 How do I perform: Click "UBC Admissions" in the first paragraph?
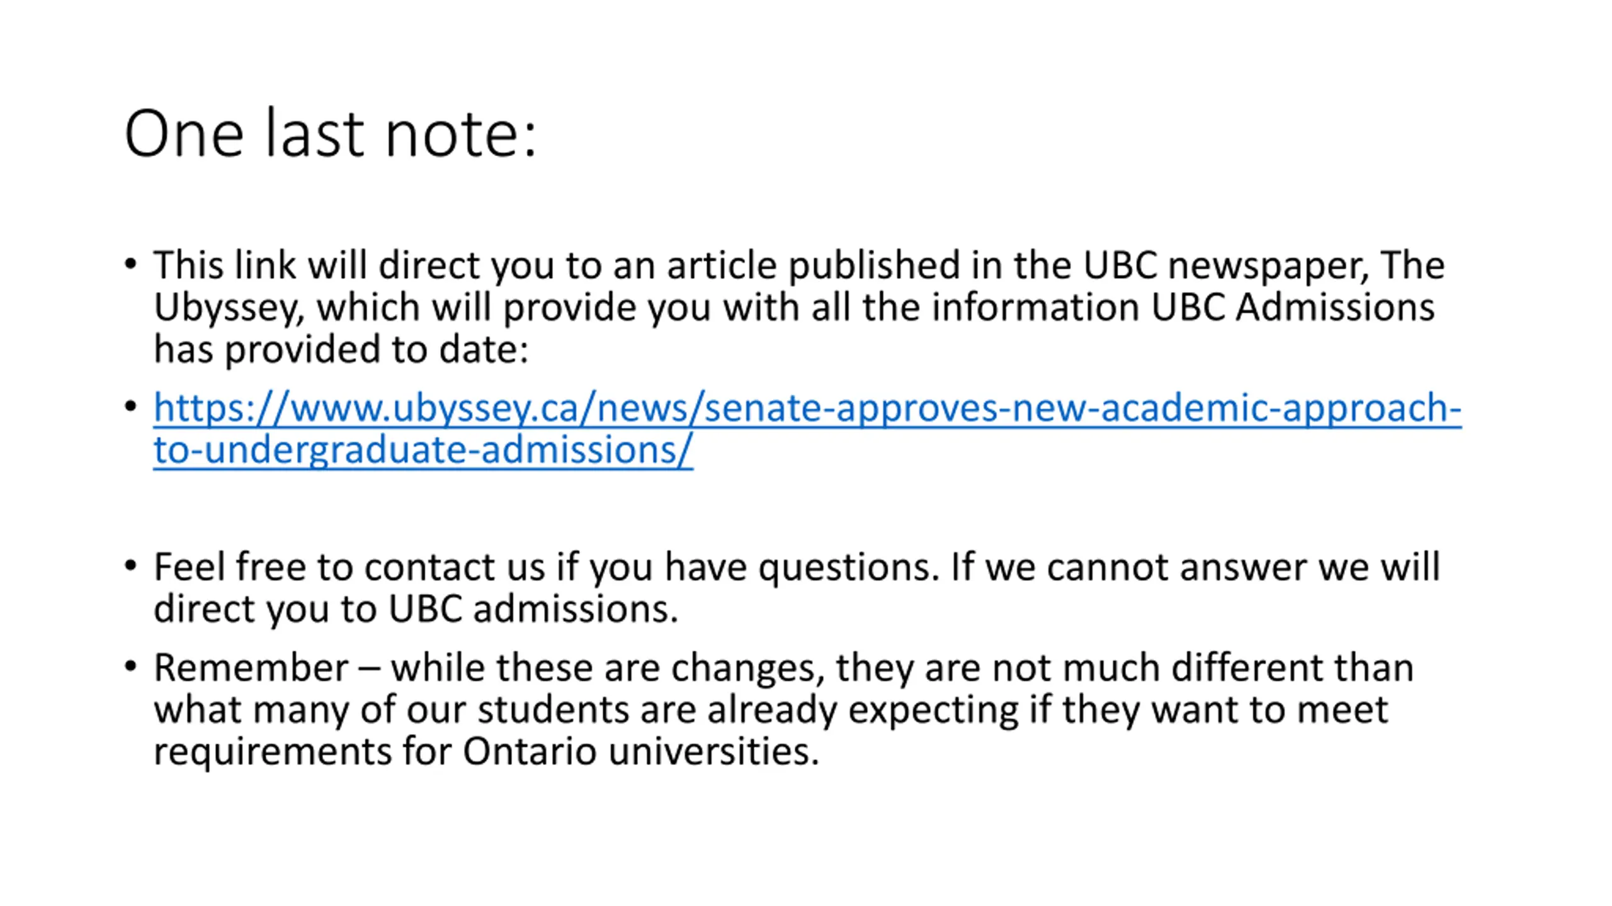pos(1293,308)
